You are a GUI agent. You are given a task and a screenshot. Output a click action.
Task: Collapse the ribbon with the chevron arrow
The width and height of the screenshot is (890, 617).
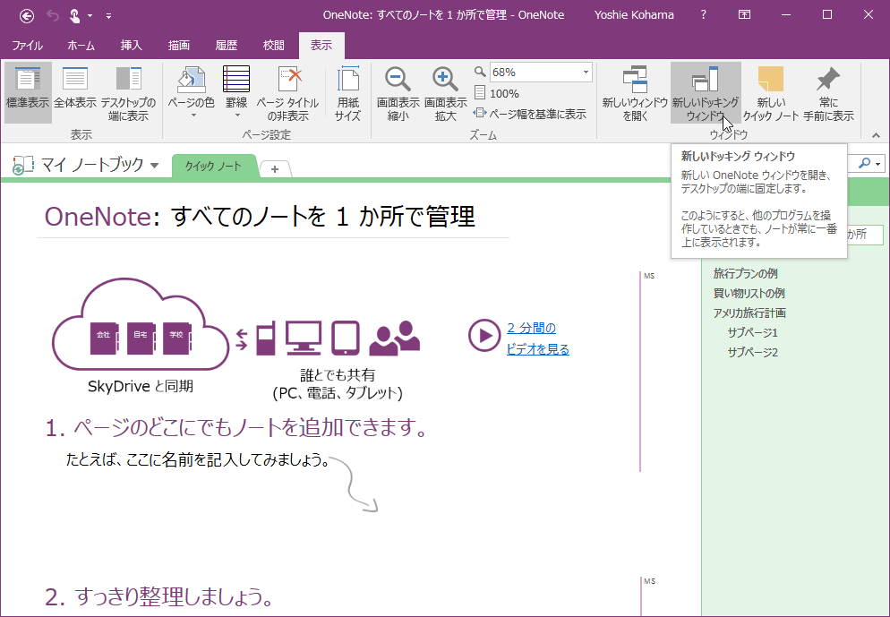[876, 135]
